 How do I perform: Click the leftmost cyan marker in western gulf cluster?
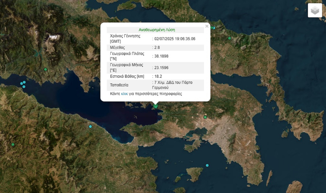pos(21,83)
